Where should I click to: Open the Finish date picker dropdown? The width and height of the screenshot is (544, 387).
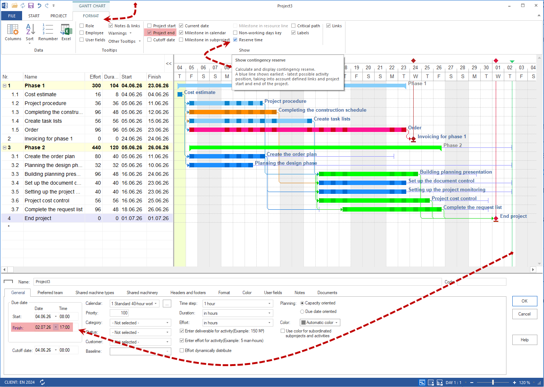click(x=56, y=327)
